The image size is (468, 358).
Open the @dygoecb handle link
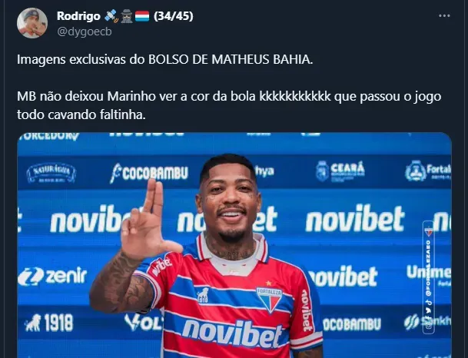point(85,31)
